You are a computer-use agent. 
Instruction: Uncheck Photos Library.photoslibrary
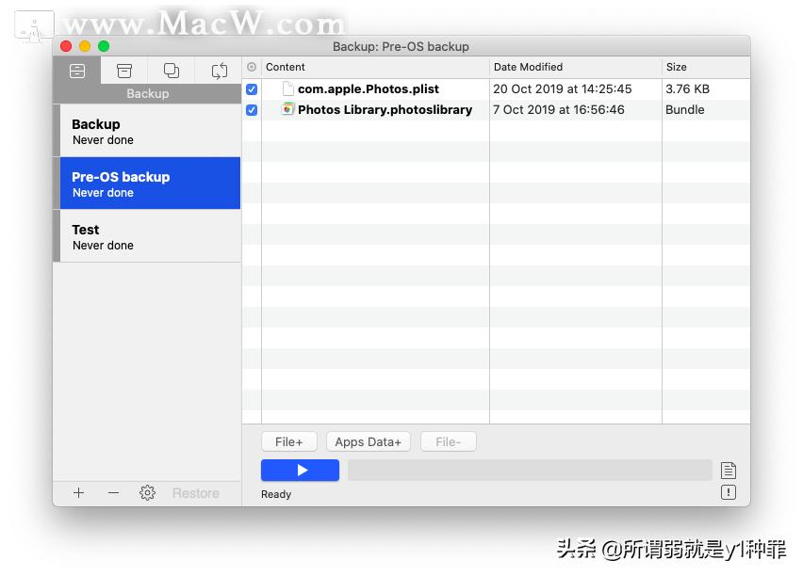click(x=251, y=109)
